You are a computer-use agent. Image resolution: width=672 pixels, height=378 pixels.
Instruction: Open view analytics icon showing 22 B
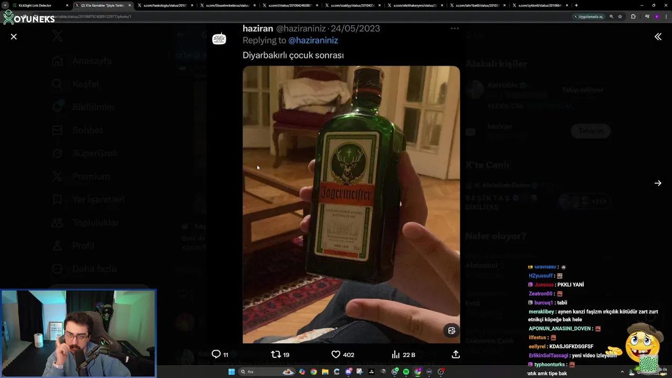point(396,354)
